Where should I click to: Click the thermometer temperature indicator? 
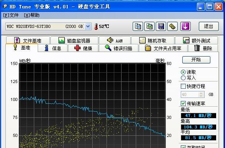coord(101,26)
